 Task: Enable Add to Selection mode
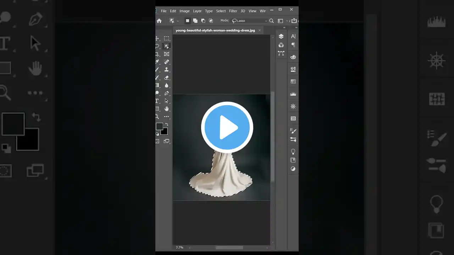pos(195,21)
